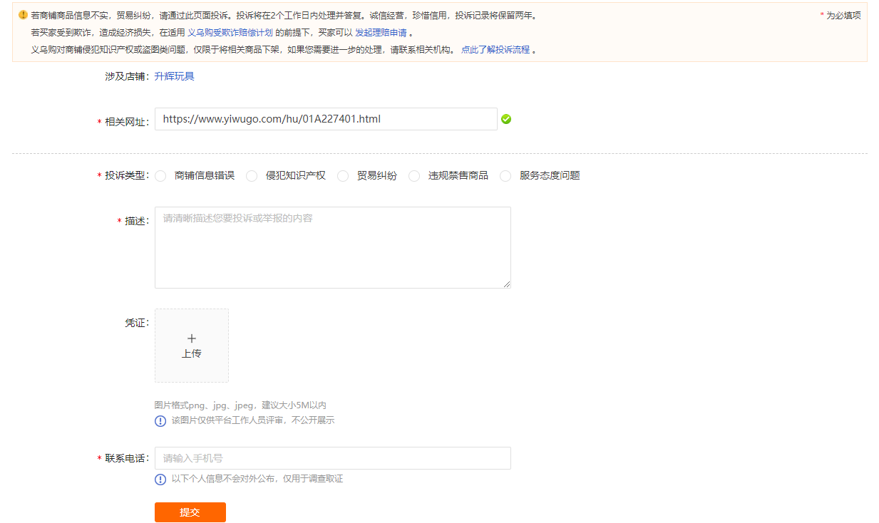Click the 联系电话 phone number input

click(332, 458)
